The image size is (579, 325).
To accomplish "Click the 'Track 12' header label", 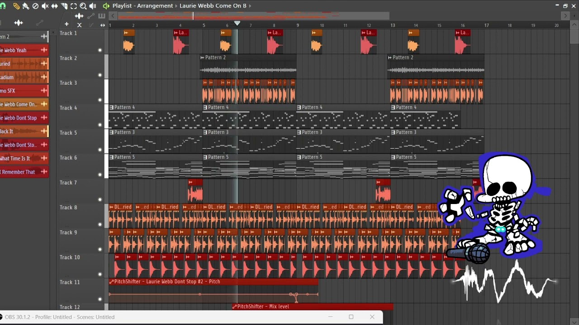I will [x=70, y=307].
